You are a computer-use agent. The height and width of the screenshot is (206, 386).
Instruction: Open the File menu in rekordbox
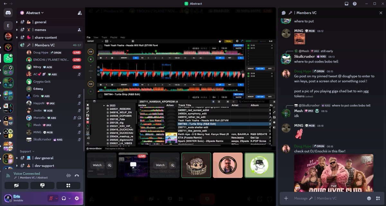click(88, 37)
